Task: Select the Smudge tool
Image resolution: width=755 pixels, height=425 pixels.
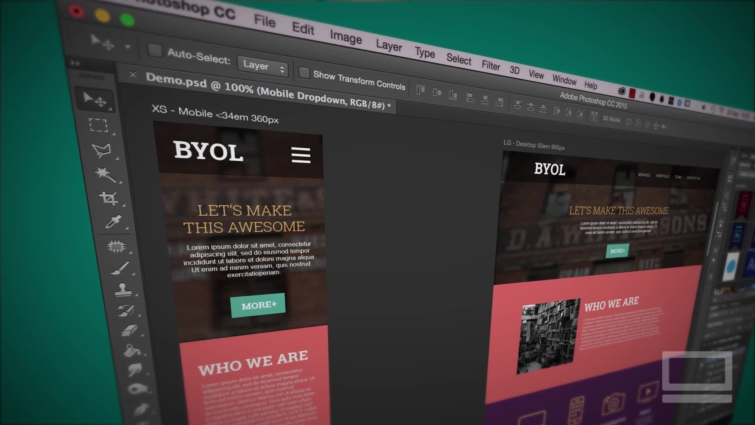Action: tap(135, 370)
